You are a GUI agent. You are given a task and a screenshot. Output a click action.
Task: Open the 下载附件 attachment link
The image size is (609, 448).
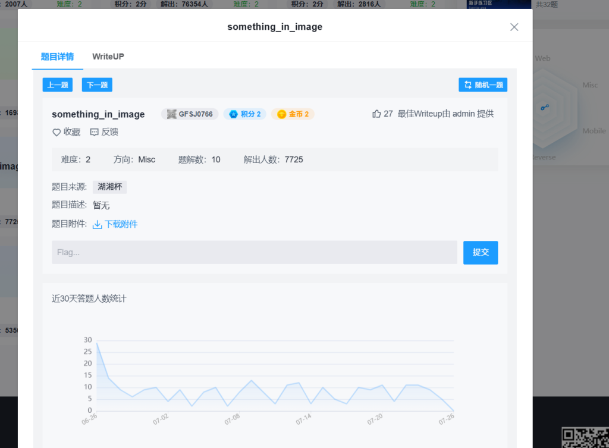(121, 224)
